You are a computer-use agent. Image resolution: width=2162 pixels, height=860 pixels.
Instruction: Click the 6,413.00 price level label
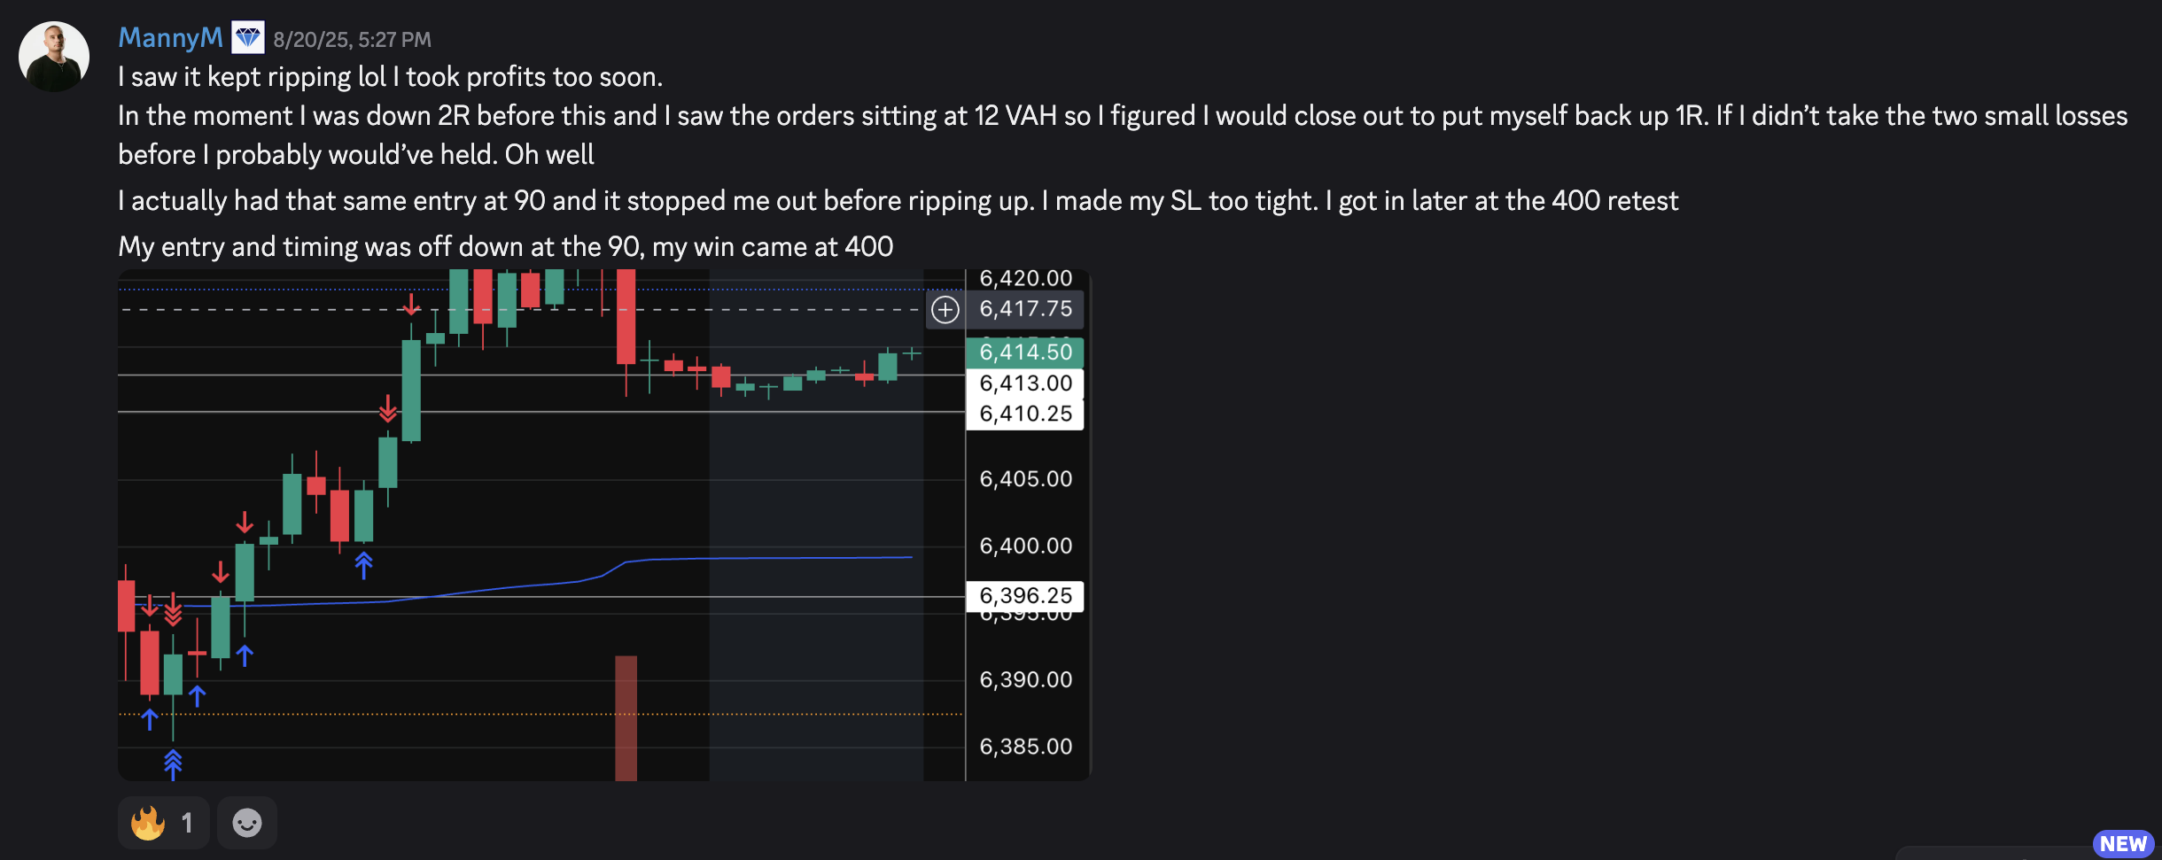(x=1025, y=384)
